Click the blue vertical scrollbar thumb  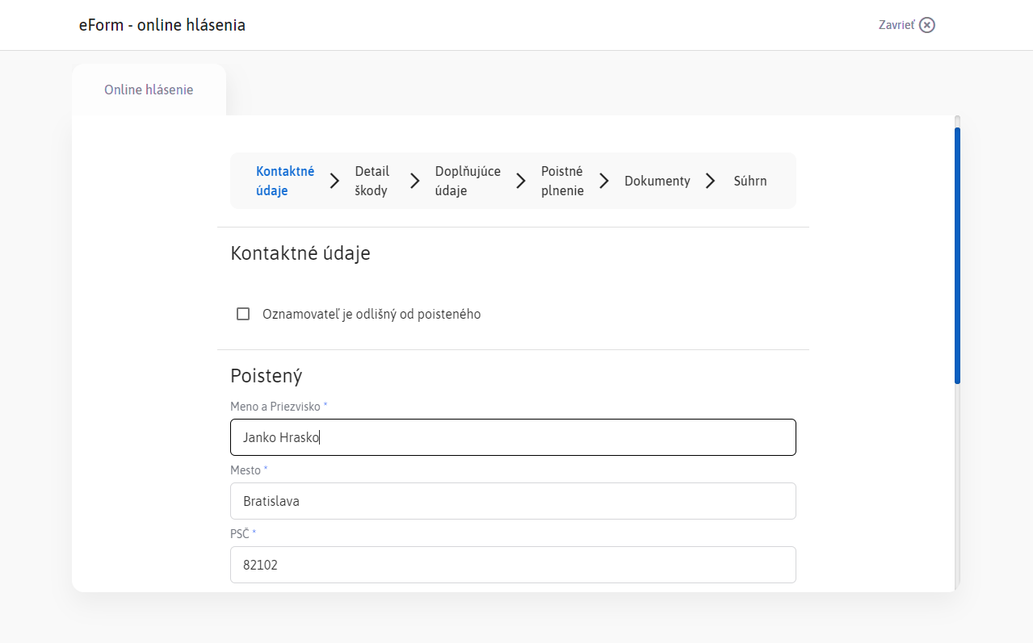957,255
